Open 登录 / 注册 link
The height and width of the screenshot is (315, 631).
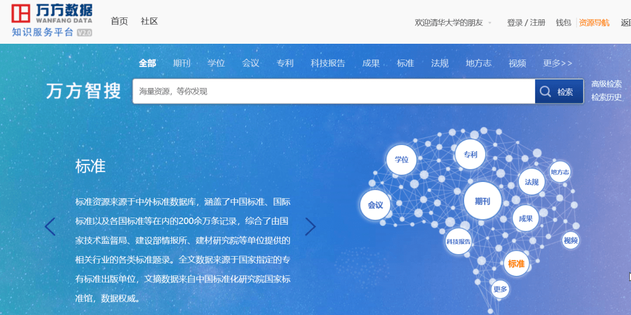pyautogui.click(x=526, y=23)
